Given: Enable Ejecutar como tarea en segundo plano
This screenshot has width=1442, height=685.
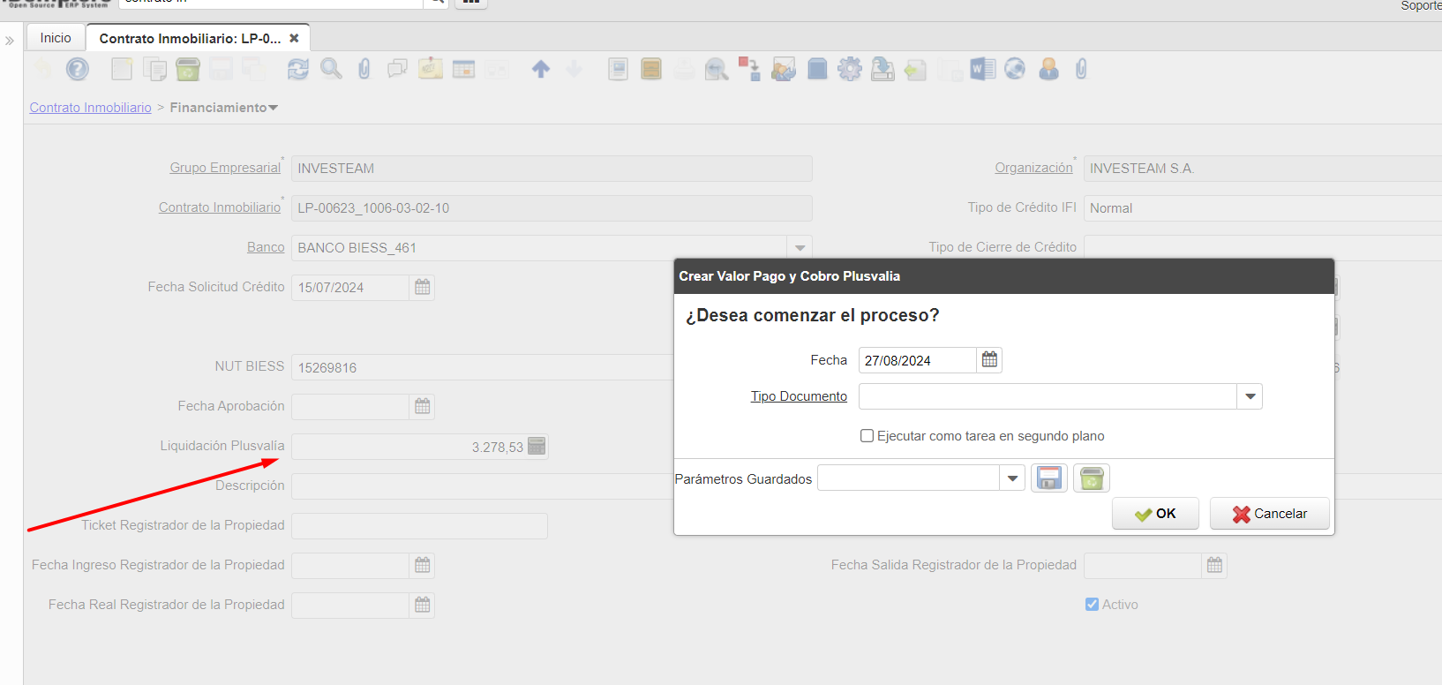Looking at the screenshot, I should [x=867, y=436].
